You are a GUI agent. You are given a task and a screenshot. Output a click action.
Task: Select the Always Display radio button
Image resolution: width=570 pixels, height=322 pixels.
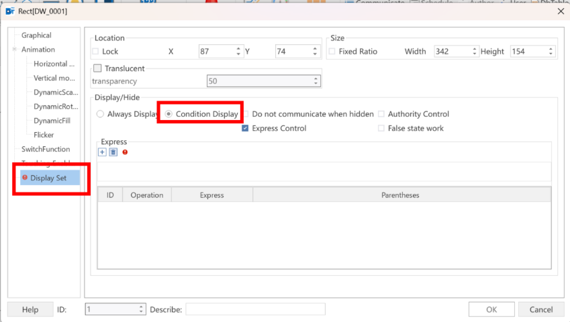click(x=100, y=114)
